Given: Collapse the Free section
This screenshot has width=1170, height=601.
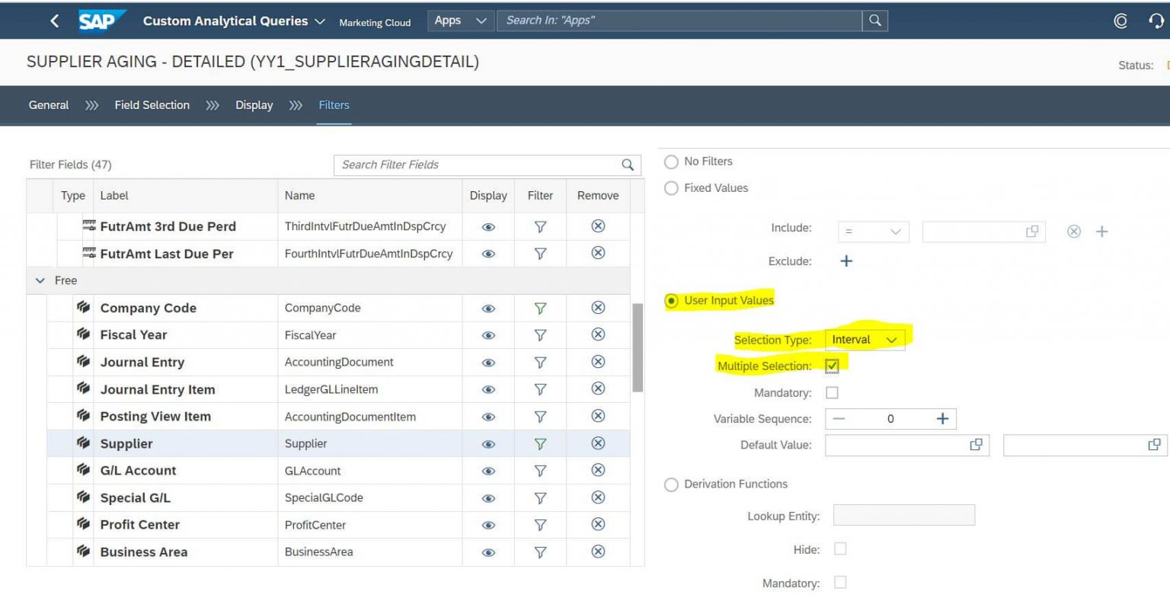Looking at the screenshot, I should click(40, 280).
